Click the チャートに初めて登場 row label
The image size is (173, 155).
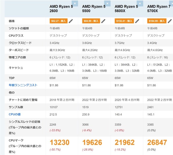click(23, 100)
